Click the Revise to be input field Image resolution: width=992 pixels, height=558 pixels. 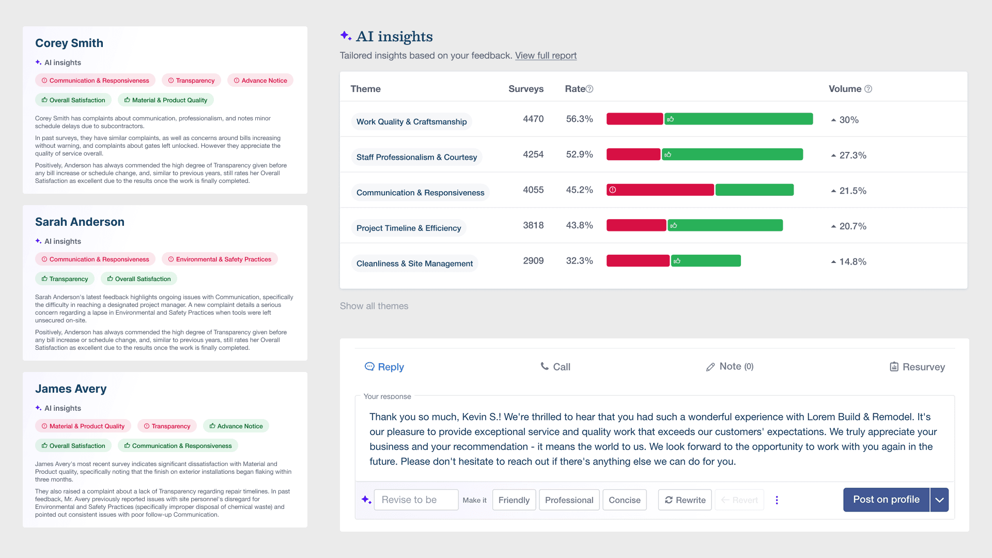(x=416, y=500)
